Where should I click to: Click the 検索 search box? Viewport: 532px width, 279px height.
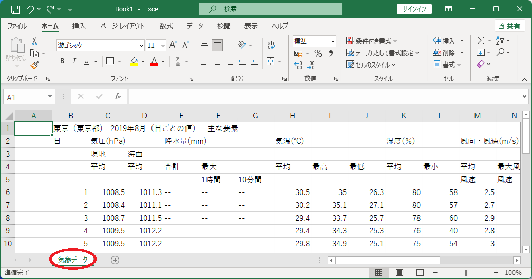(271, 9)
